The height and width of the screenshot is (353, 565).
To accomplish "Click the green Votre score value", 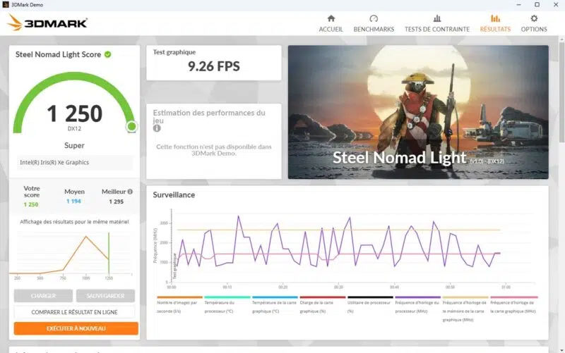I will click(x=31, y=204).
